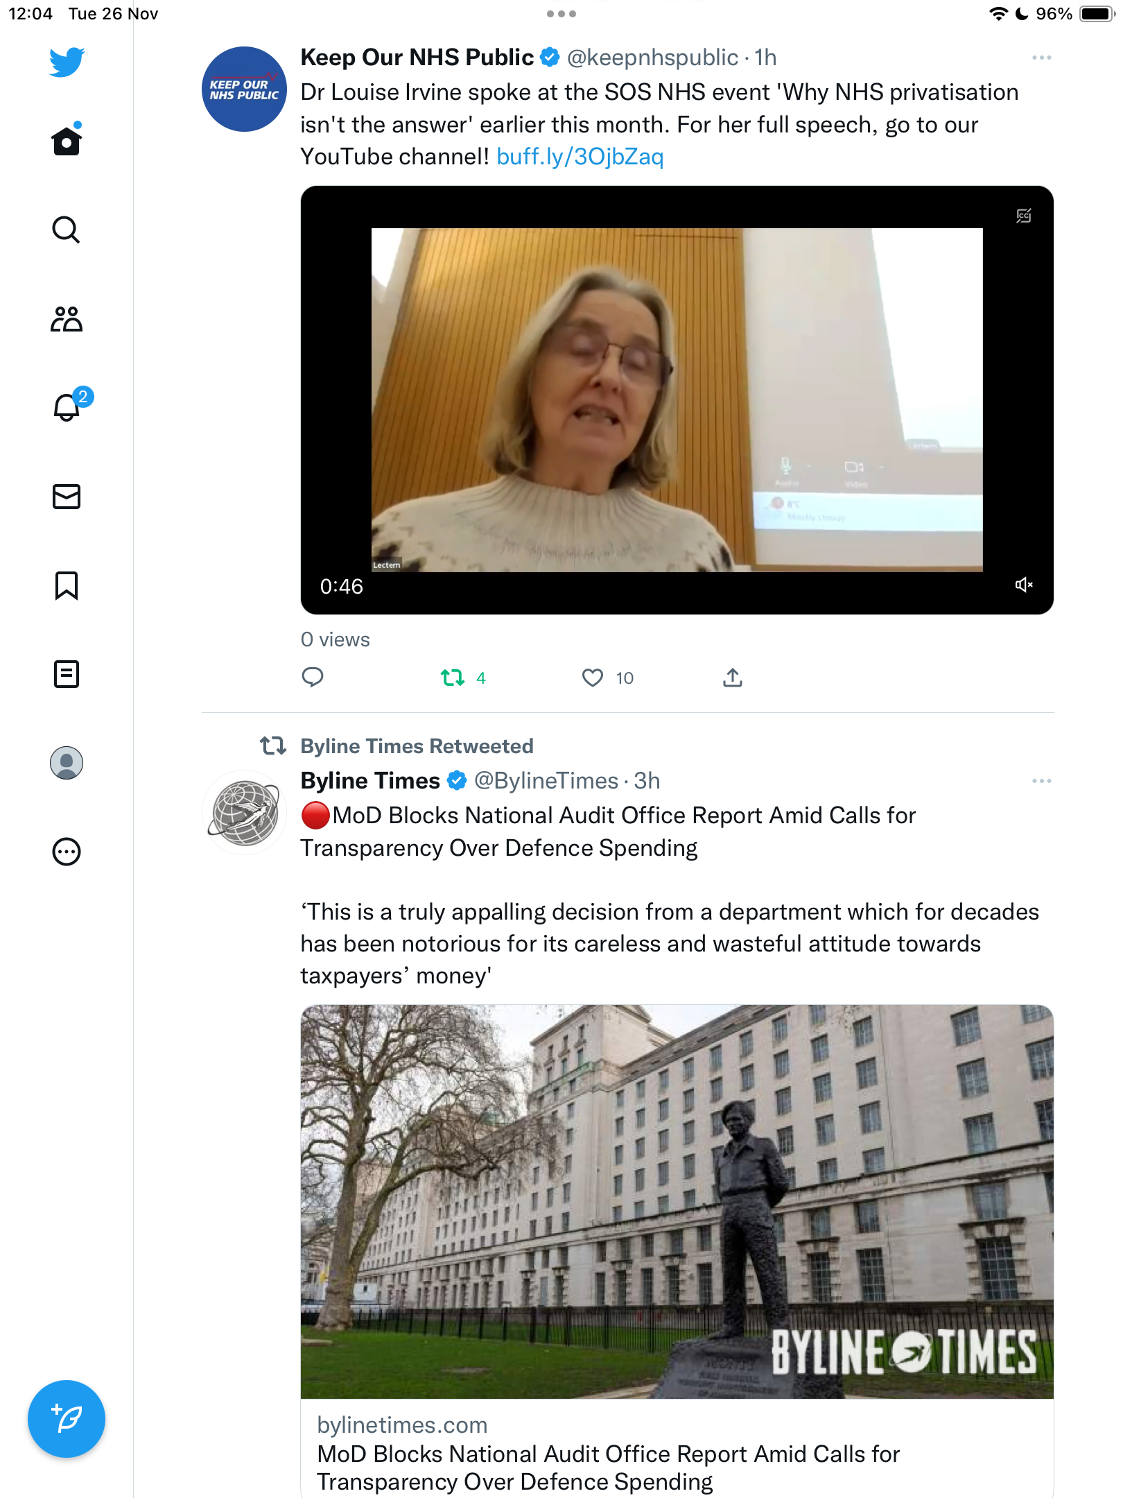
Task: Open tweet menu on Byline Times post
Action: pyautogui.click(x=1041, y=781)
